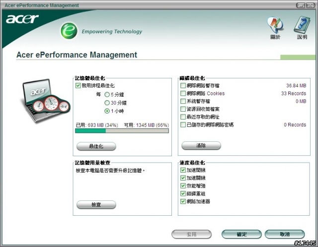Click the Acer ePerformance Management heading
318x247 pixels.
point(77,55)
